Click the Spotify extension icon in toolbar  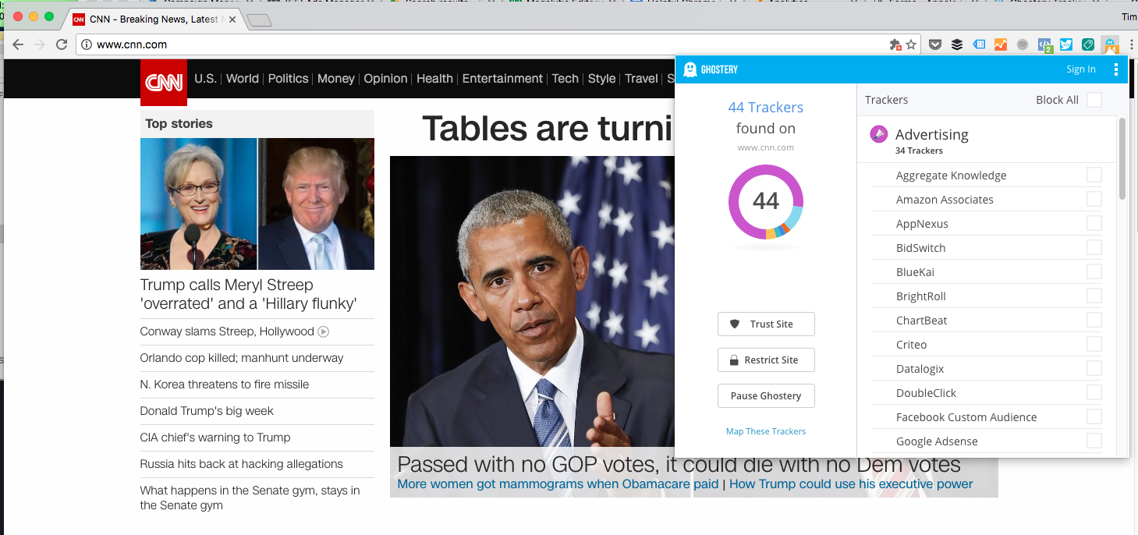click(x=1023, y=44)
